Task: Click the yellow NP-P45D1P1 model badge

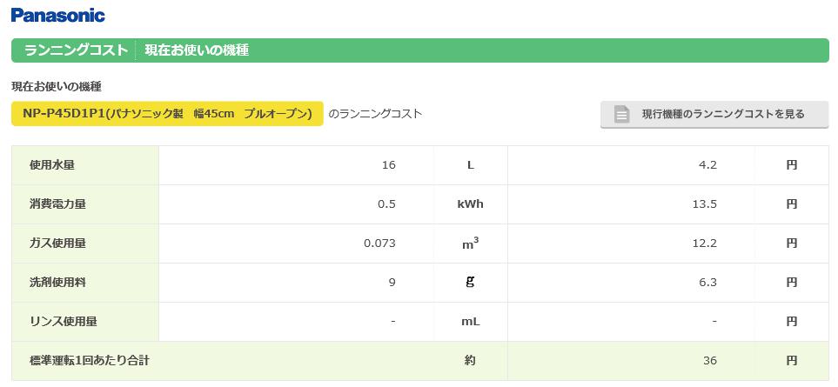Action: [167, 114]
